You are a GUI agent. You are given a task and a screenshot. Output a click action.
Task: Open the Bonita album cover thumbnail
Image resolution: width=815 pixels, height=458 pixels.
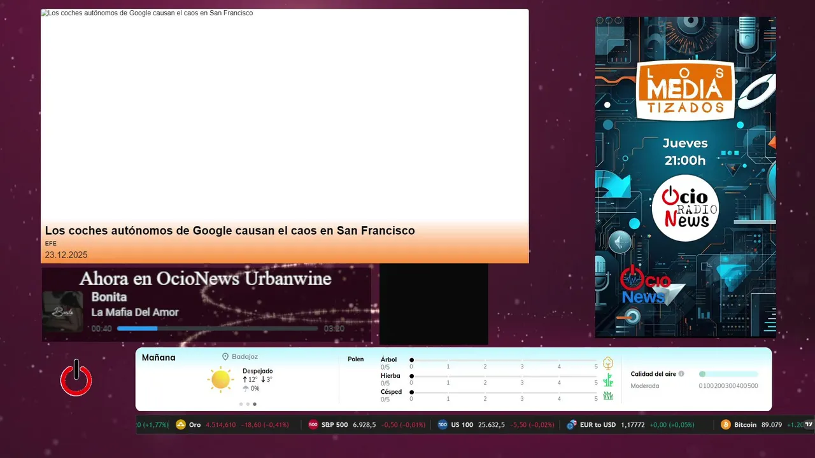pyautogui.click(x=62, y=312)
